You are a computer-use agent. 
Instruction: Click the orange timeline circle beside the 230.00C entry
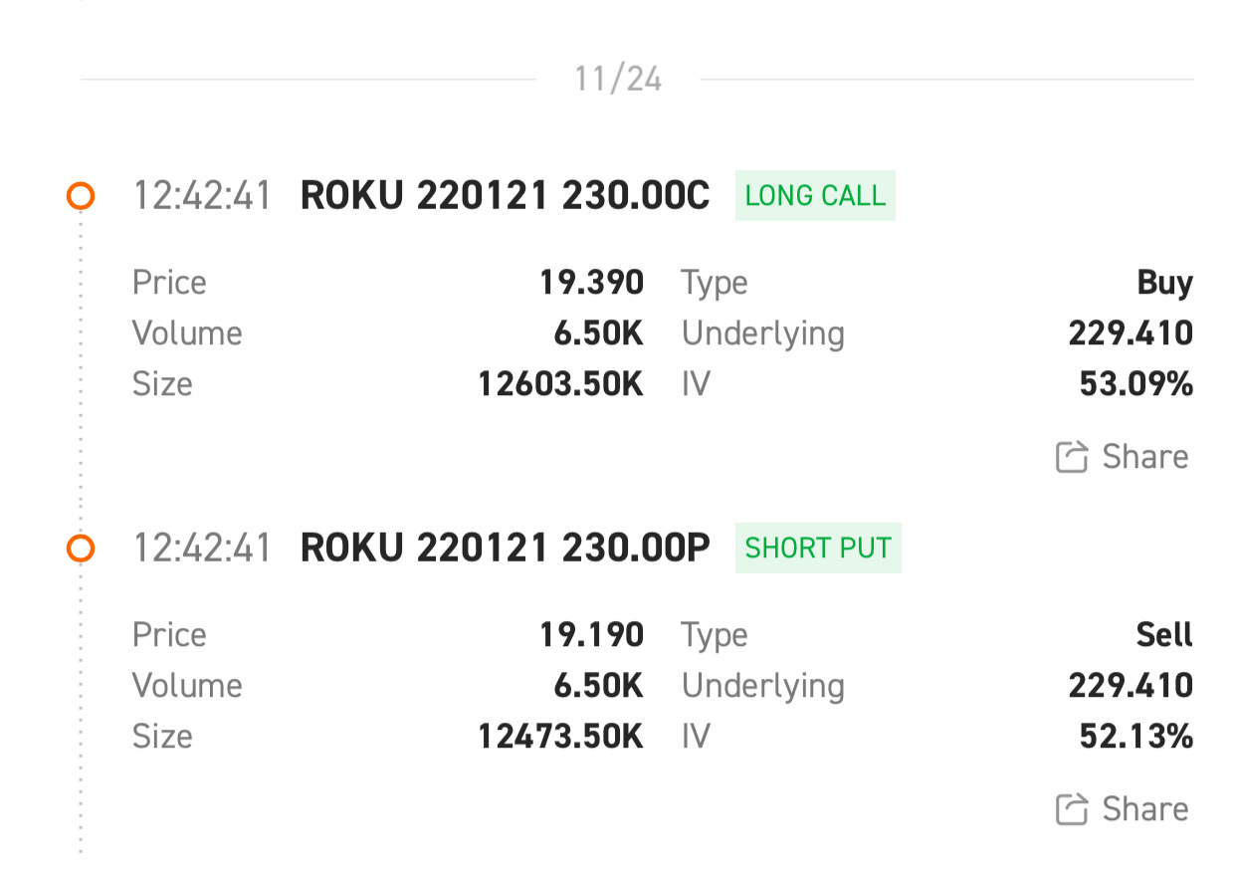81,196
